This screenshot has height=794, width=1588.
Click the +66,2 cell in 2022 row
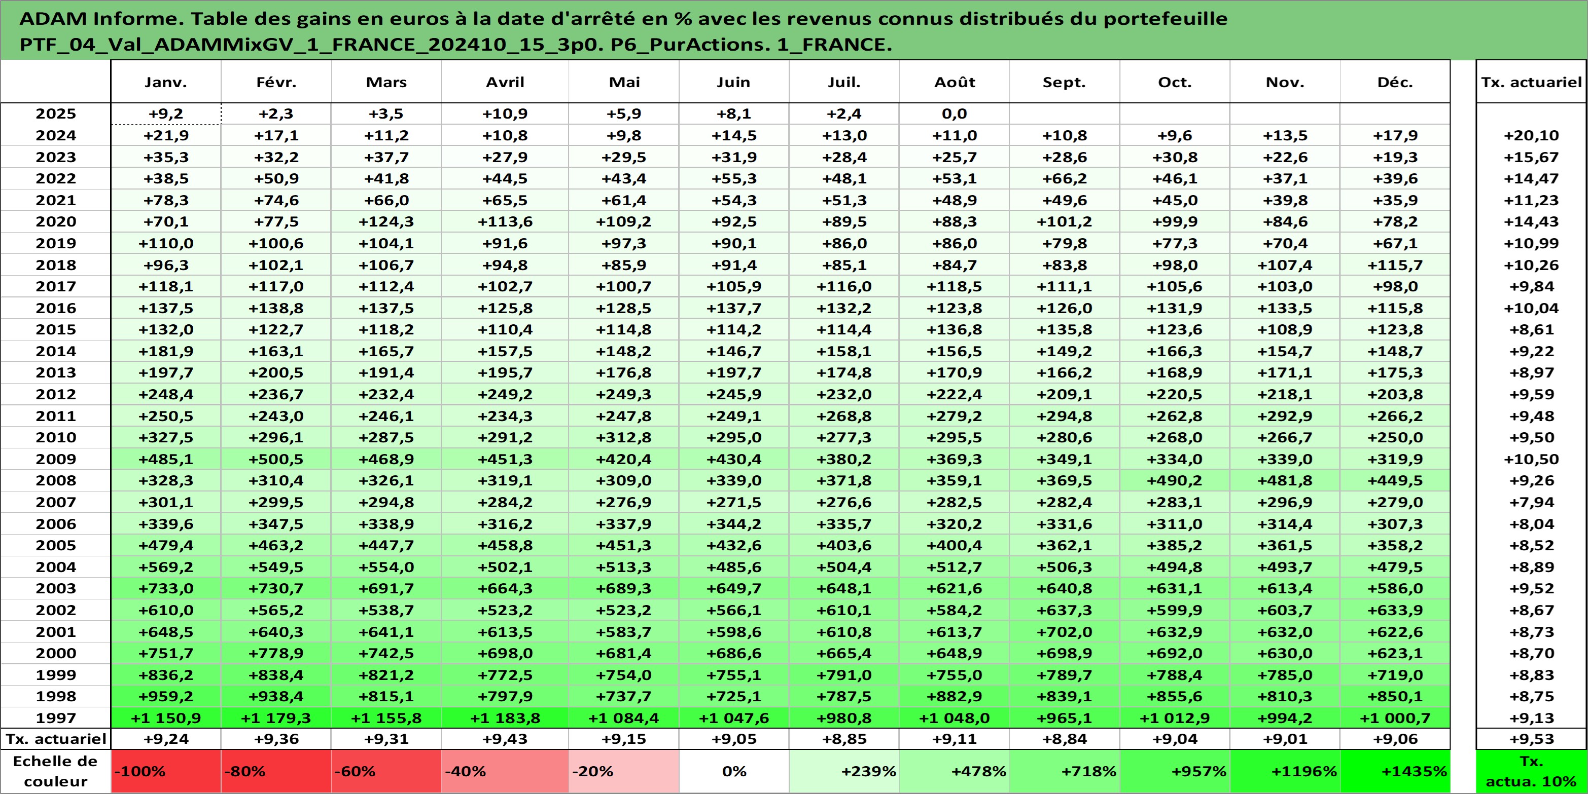(1065, 179)
